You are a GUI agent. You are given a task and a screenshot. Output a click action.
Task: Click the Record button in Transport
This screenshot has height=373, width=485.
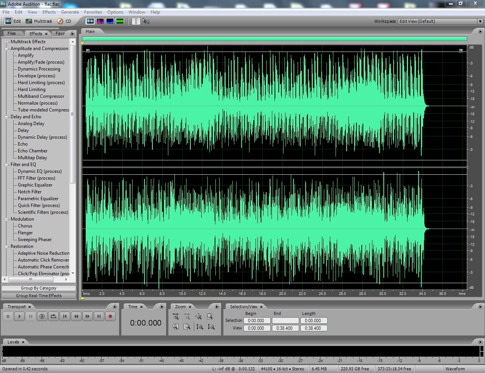pyautogui.click(x=110, y=316)
